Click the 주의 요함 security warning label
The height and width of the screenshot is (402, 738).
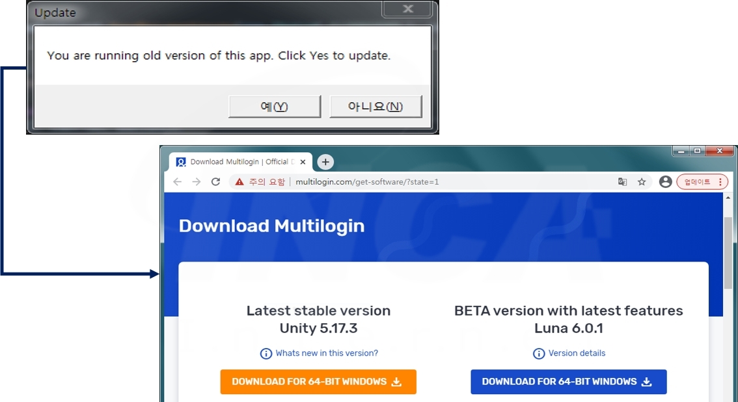coord(267,182)
